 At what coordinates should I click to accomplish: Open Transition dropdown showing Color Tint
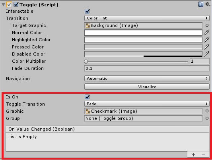(147, 18)
